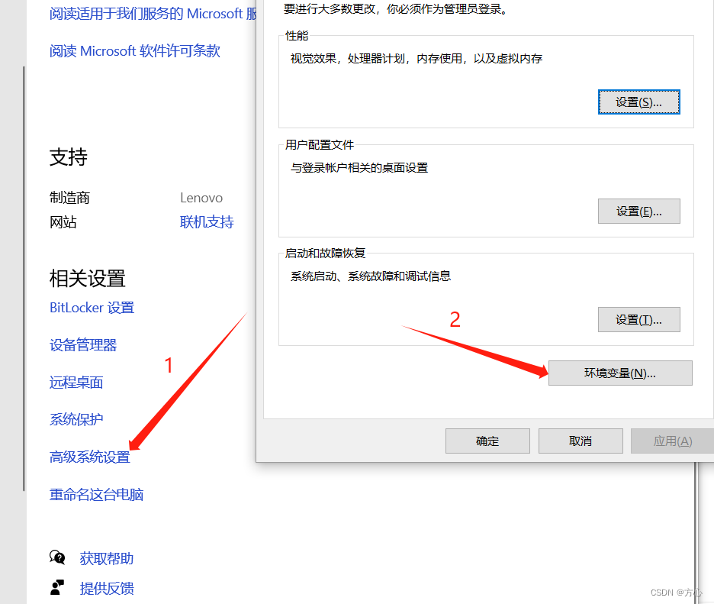Click 获取帮助 (Get Help) entry
The height and width of the screenshot is (604, 714).
coord(106,557)
